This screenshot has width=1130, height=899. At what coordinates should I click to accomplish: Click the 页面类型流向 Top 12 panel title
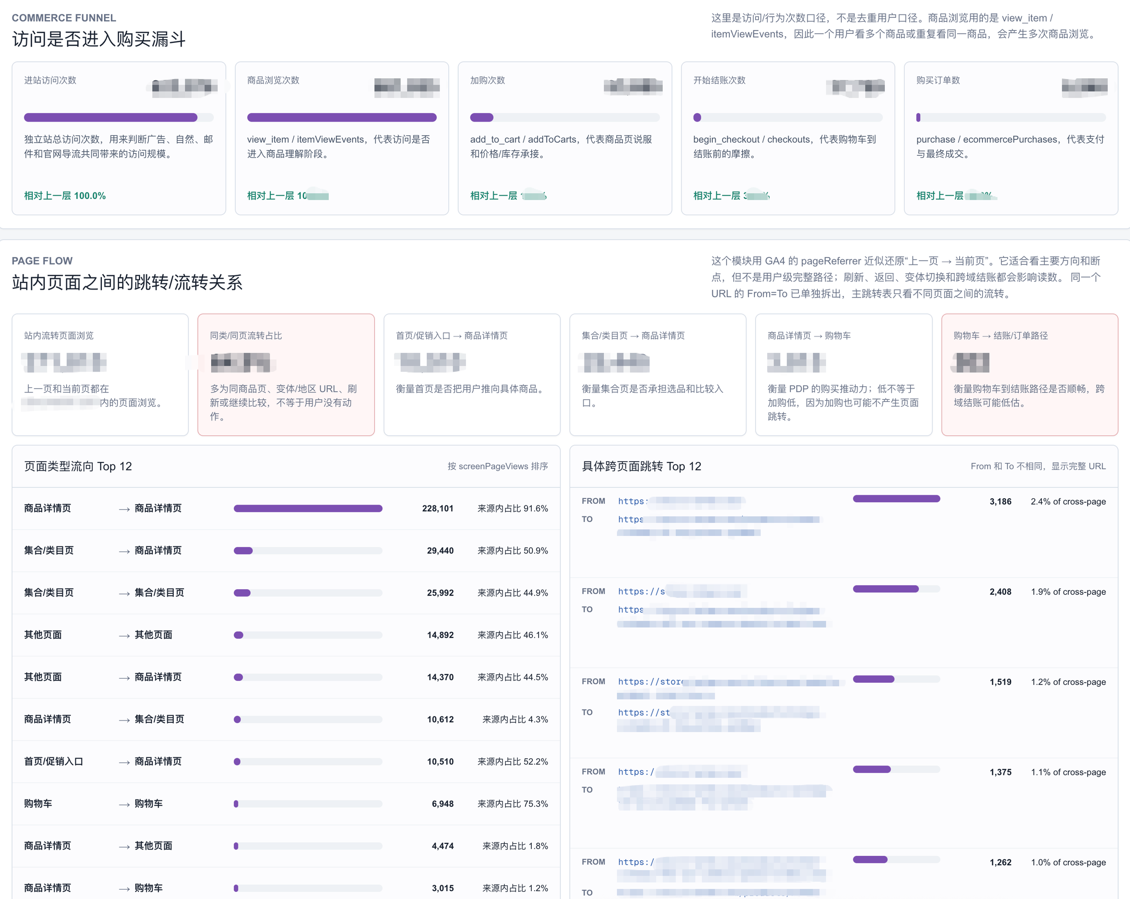coord(78,466)
